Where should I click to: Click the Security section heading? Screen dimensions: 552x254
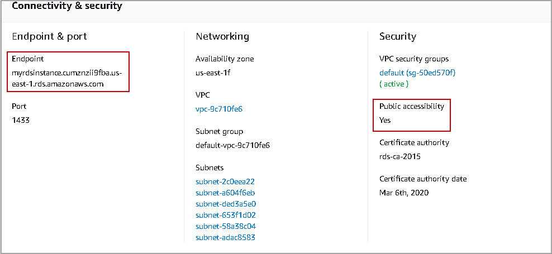[398, 37]
